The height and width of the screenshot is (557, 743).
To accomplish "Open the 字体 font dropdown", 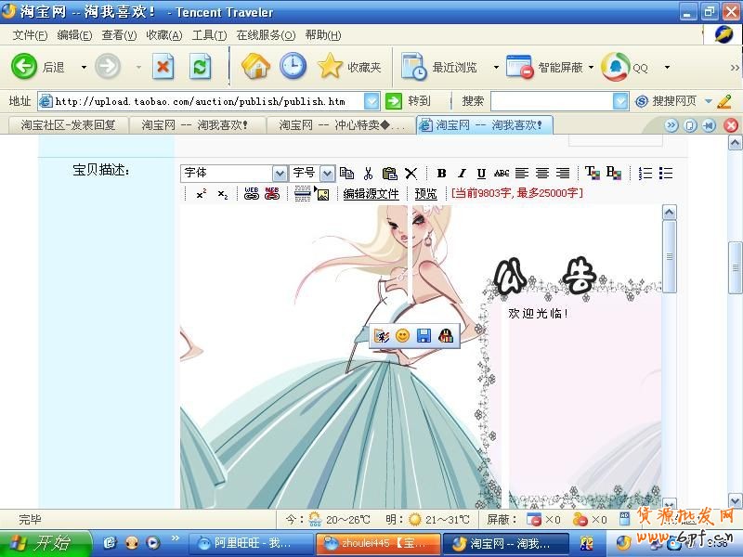I will click(x=280, y=174).
